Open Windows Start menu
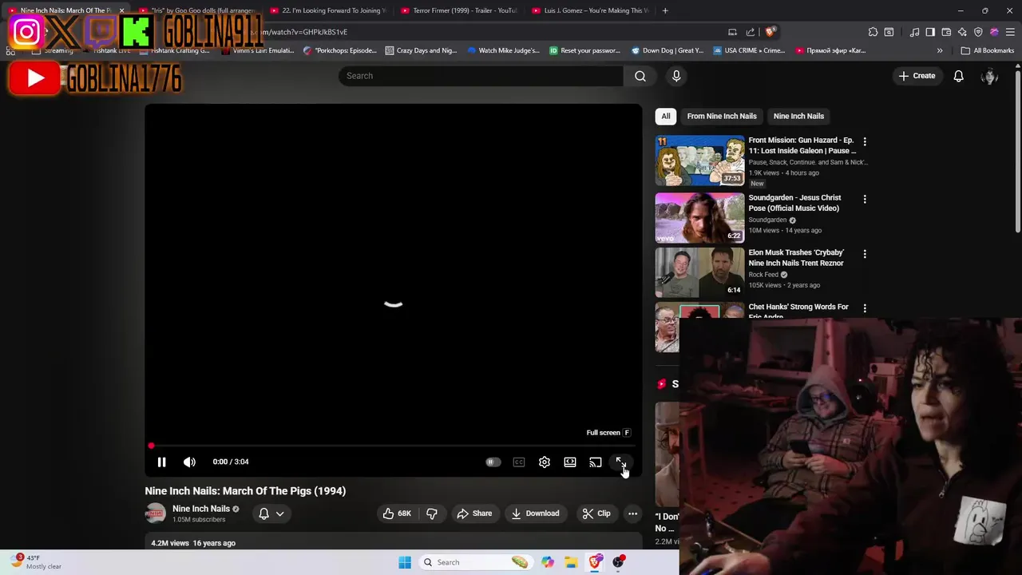Image resolution: width=1022 pixels, height=575 pixels. pos(405,562)
